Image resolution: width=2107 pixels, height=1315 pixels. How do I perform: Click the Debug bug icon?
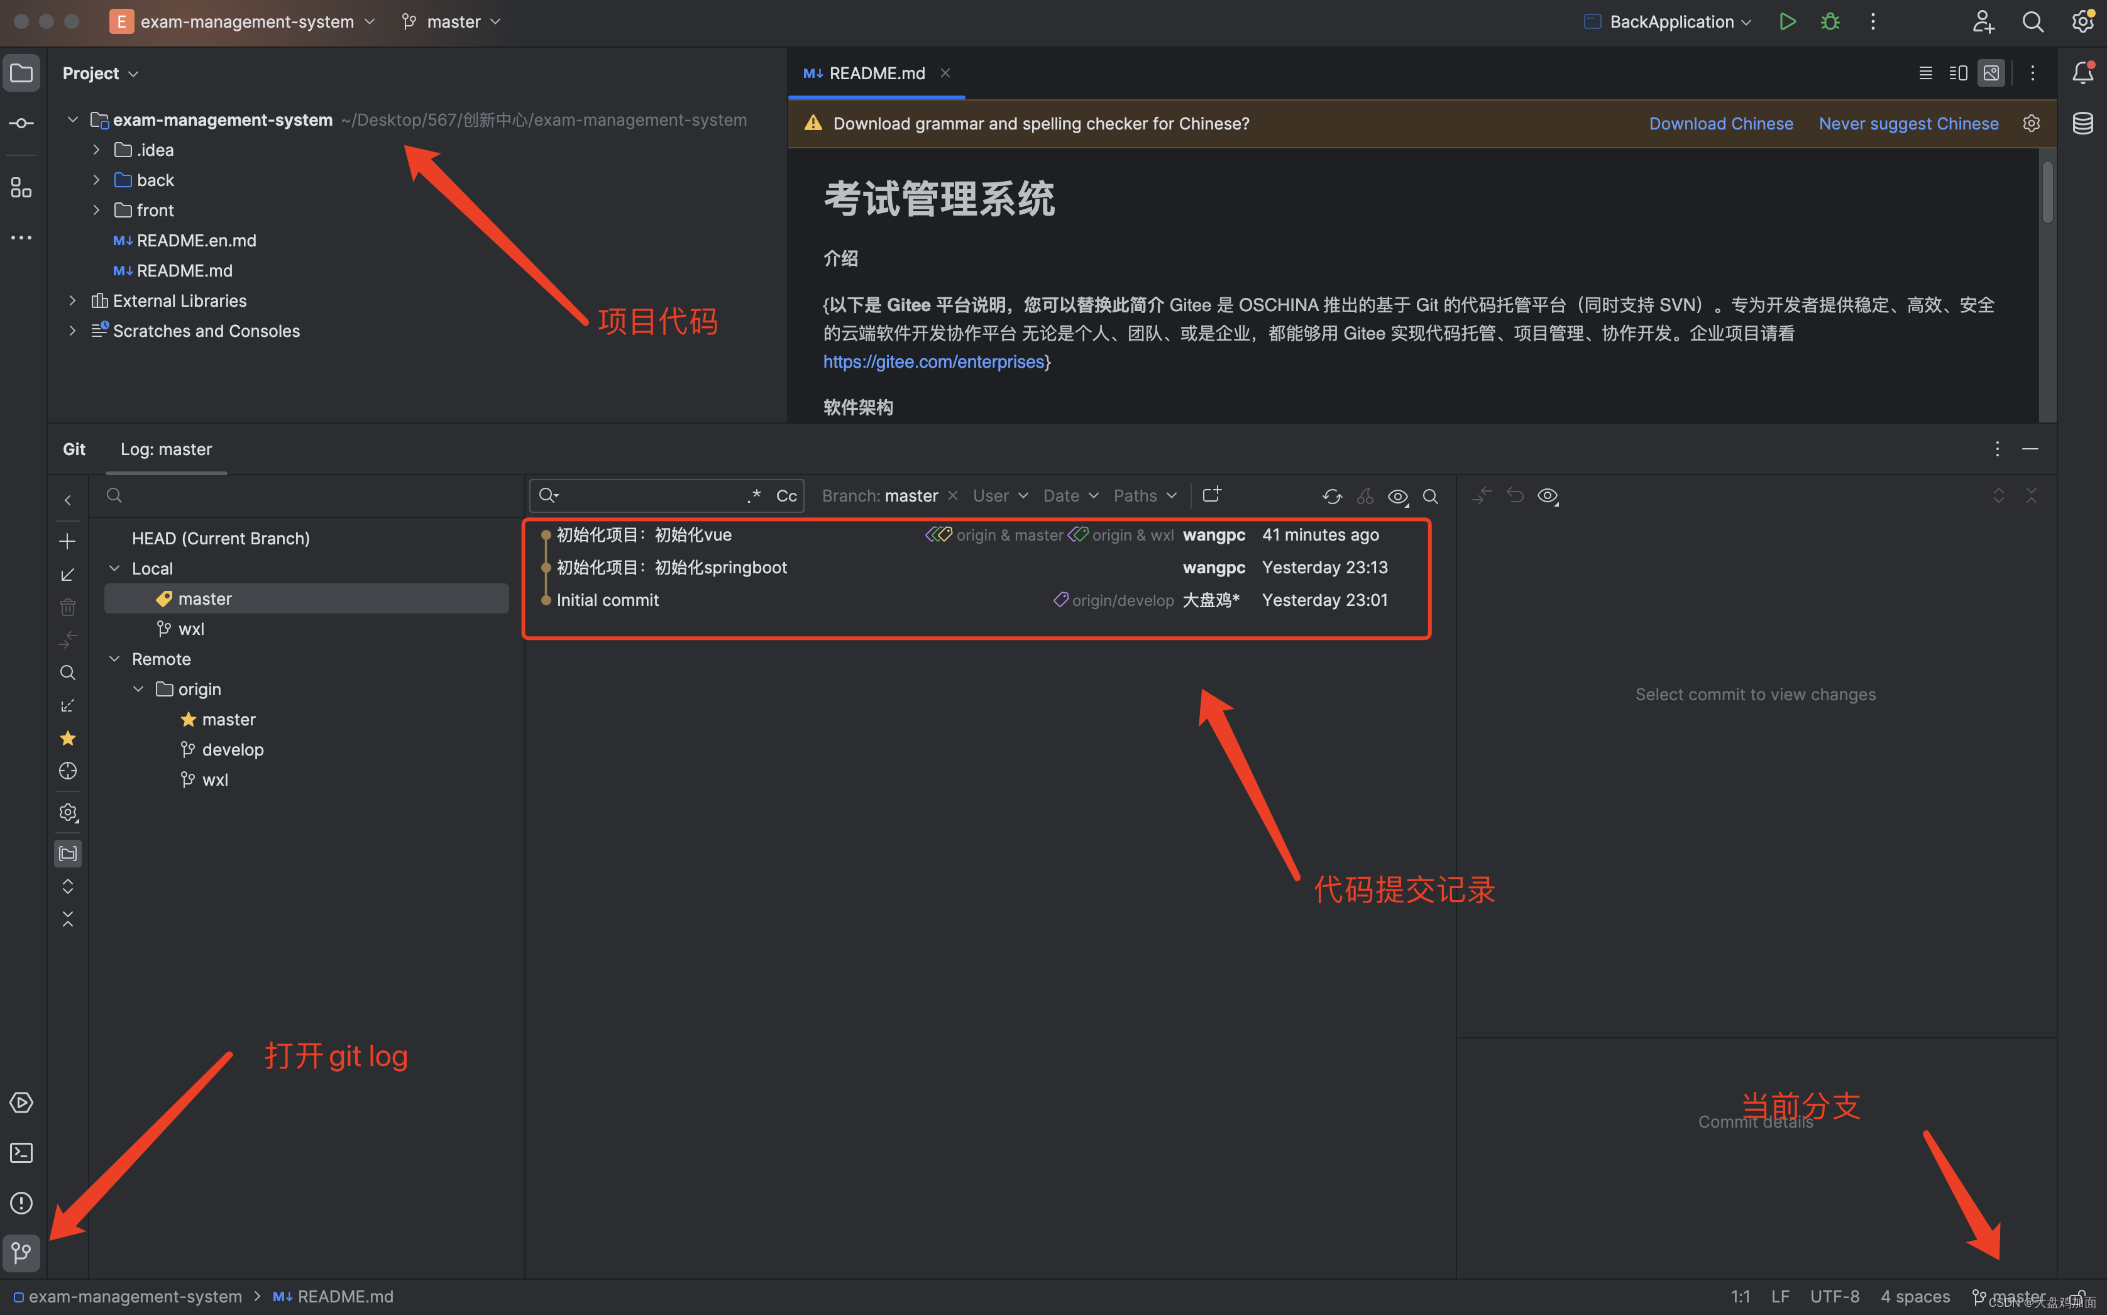[1830, 22]
